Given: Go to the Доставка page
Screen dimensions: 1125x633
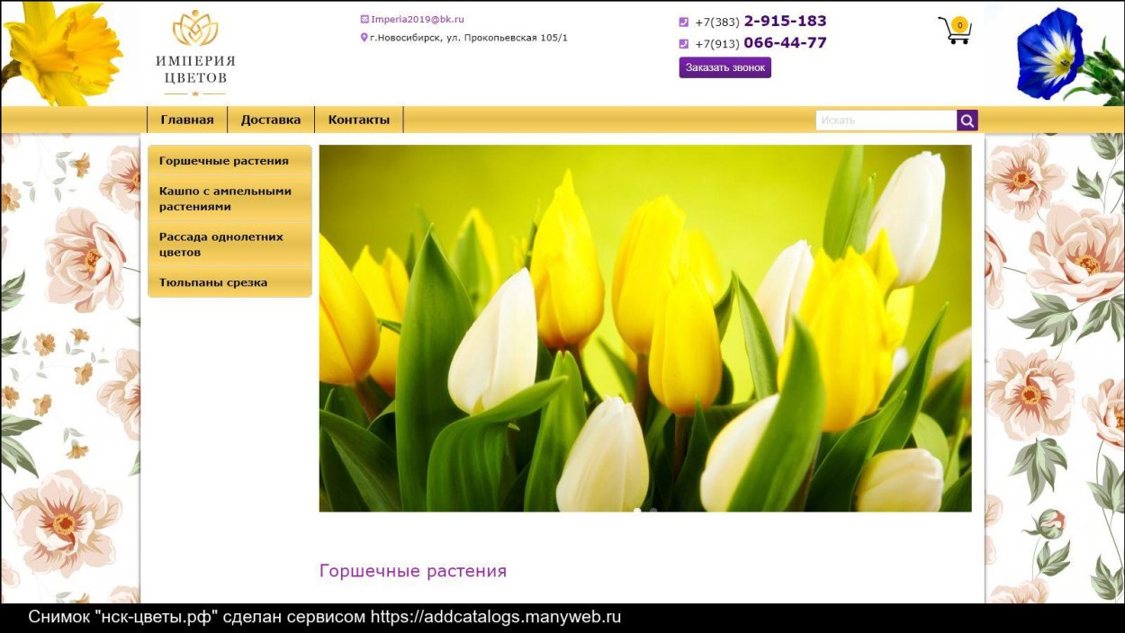Looking at the screenshot, I should [x=271, y=120].
